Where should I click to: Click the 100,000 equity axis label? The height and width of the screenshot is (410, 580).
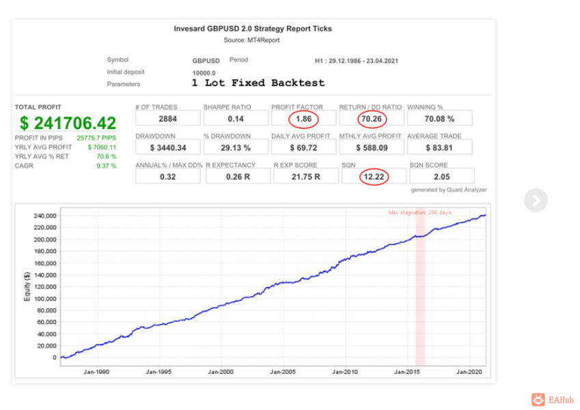pyautogui.click(x=45, y=298)
